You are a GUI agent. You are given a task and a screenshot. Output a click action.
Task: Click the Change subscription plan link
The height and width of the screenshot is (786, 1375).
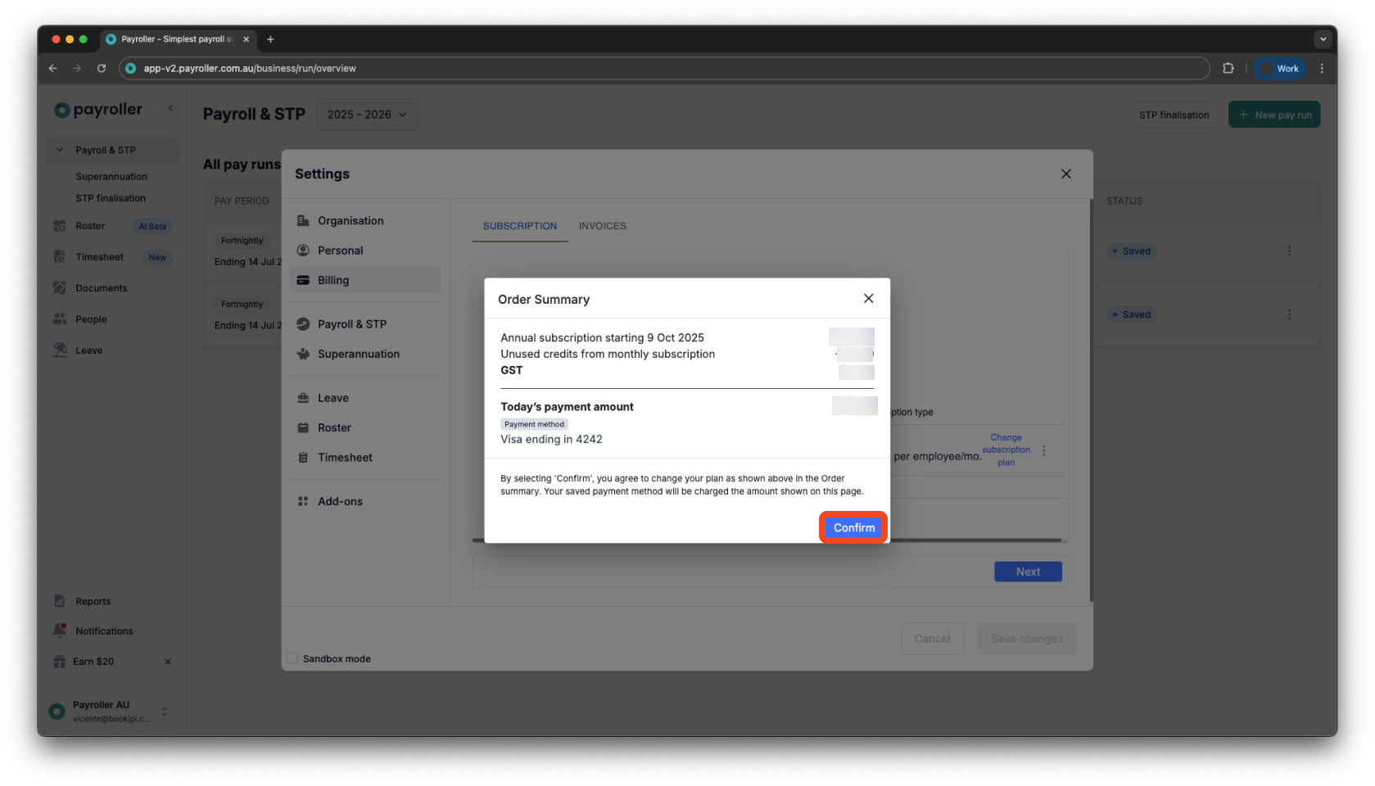[x=1006, y=449]
